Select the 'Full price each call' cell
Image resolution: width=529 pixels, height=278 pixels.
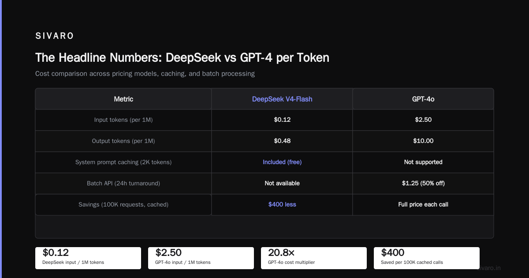(423, 204)
